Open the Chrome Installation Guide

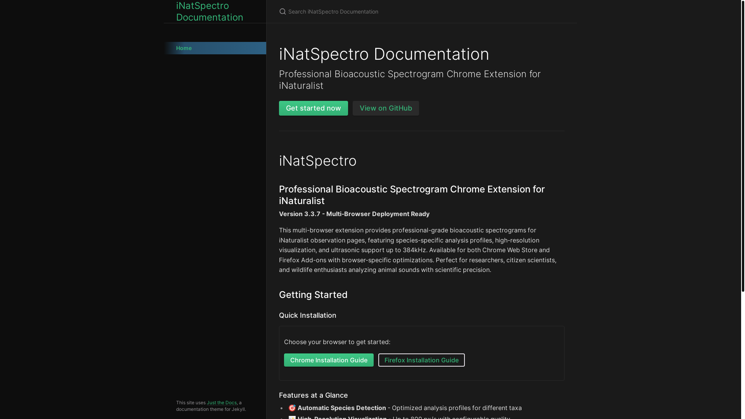[x=329, y=360]
